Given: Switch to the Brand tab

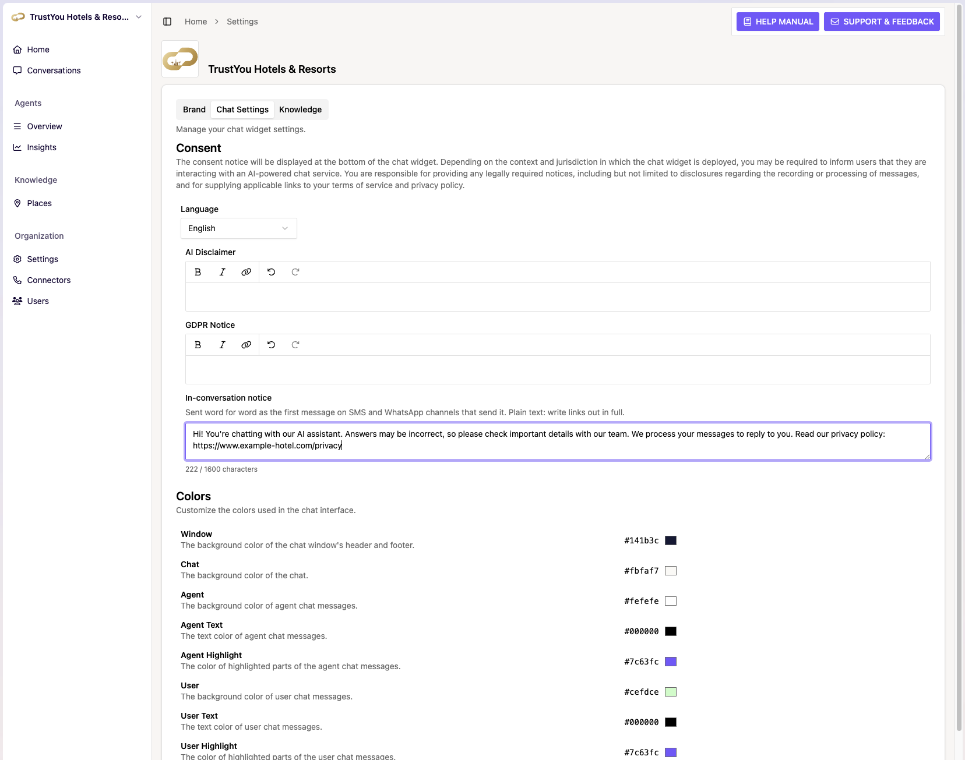Looking at the screenshot, I should pyautogui.click(x=194, y=109).
